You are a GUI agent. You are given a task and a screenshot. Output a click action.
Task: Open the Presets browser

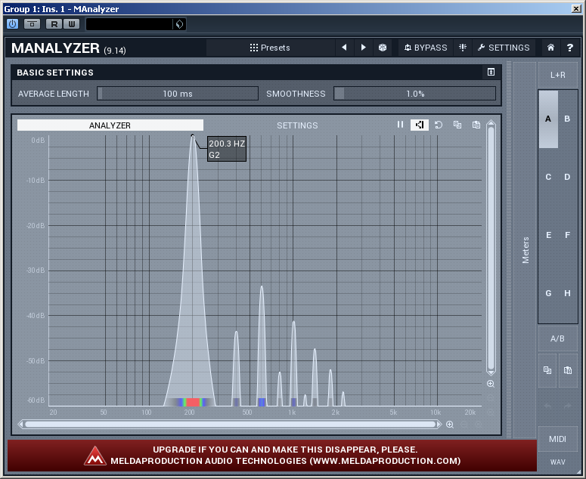(270, 48)
